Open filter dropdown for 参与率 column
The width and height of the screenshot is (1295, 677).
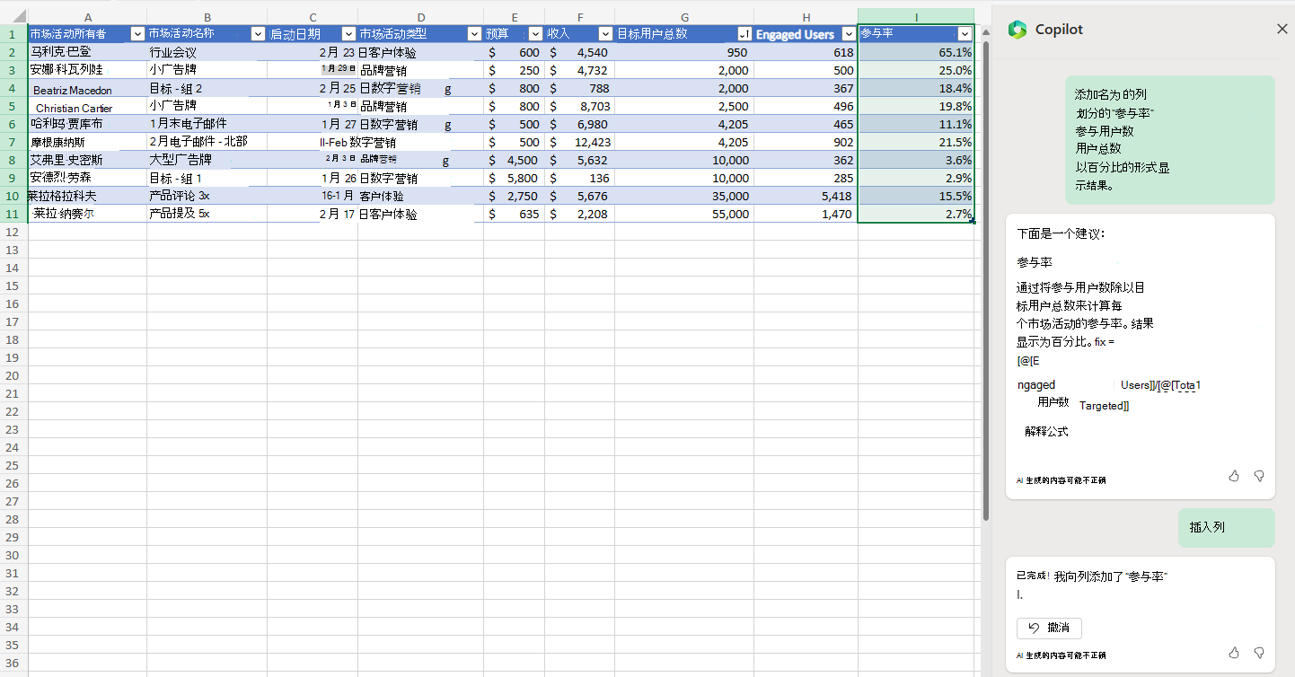[965, 34]
